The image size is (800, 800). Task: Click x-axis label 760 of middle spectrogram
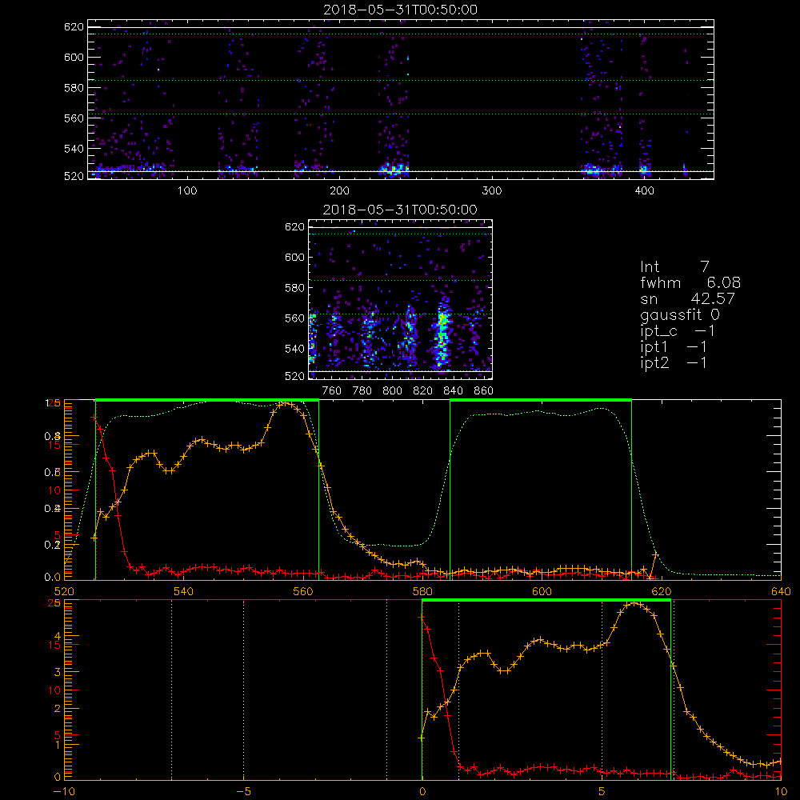point(332,391)
